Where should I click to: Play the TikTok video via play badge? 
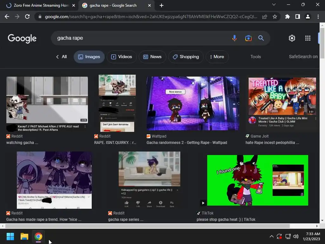[x=203, y=203]
